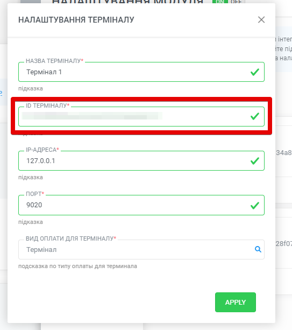This screenshot has height=330, width=292.
Task: Click green checkmark in IP-адреса field
Action: 254,161
